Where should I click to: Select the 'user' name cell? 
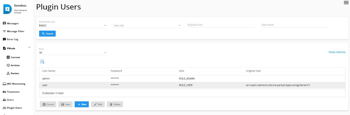[x=45, y=85]
